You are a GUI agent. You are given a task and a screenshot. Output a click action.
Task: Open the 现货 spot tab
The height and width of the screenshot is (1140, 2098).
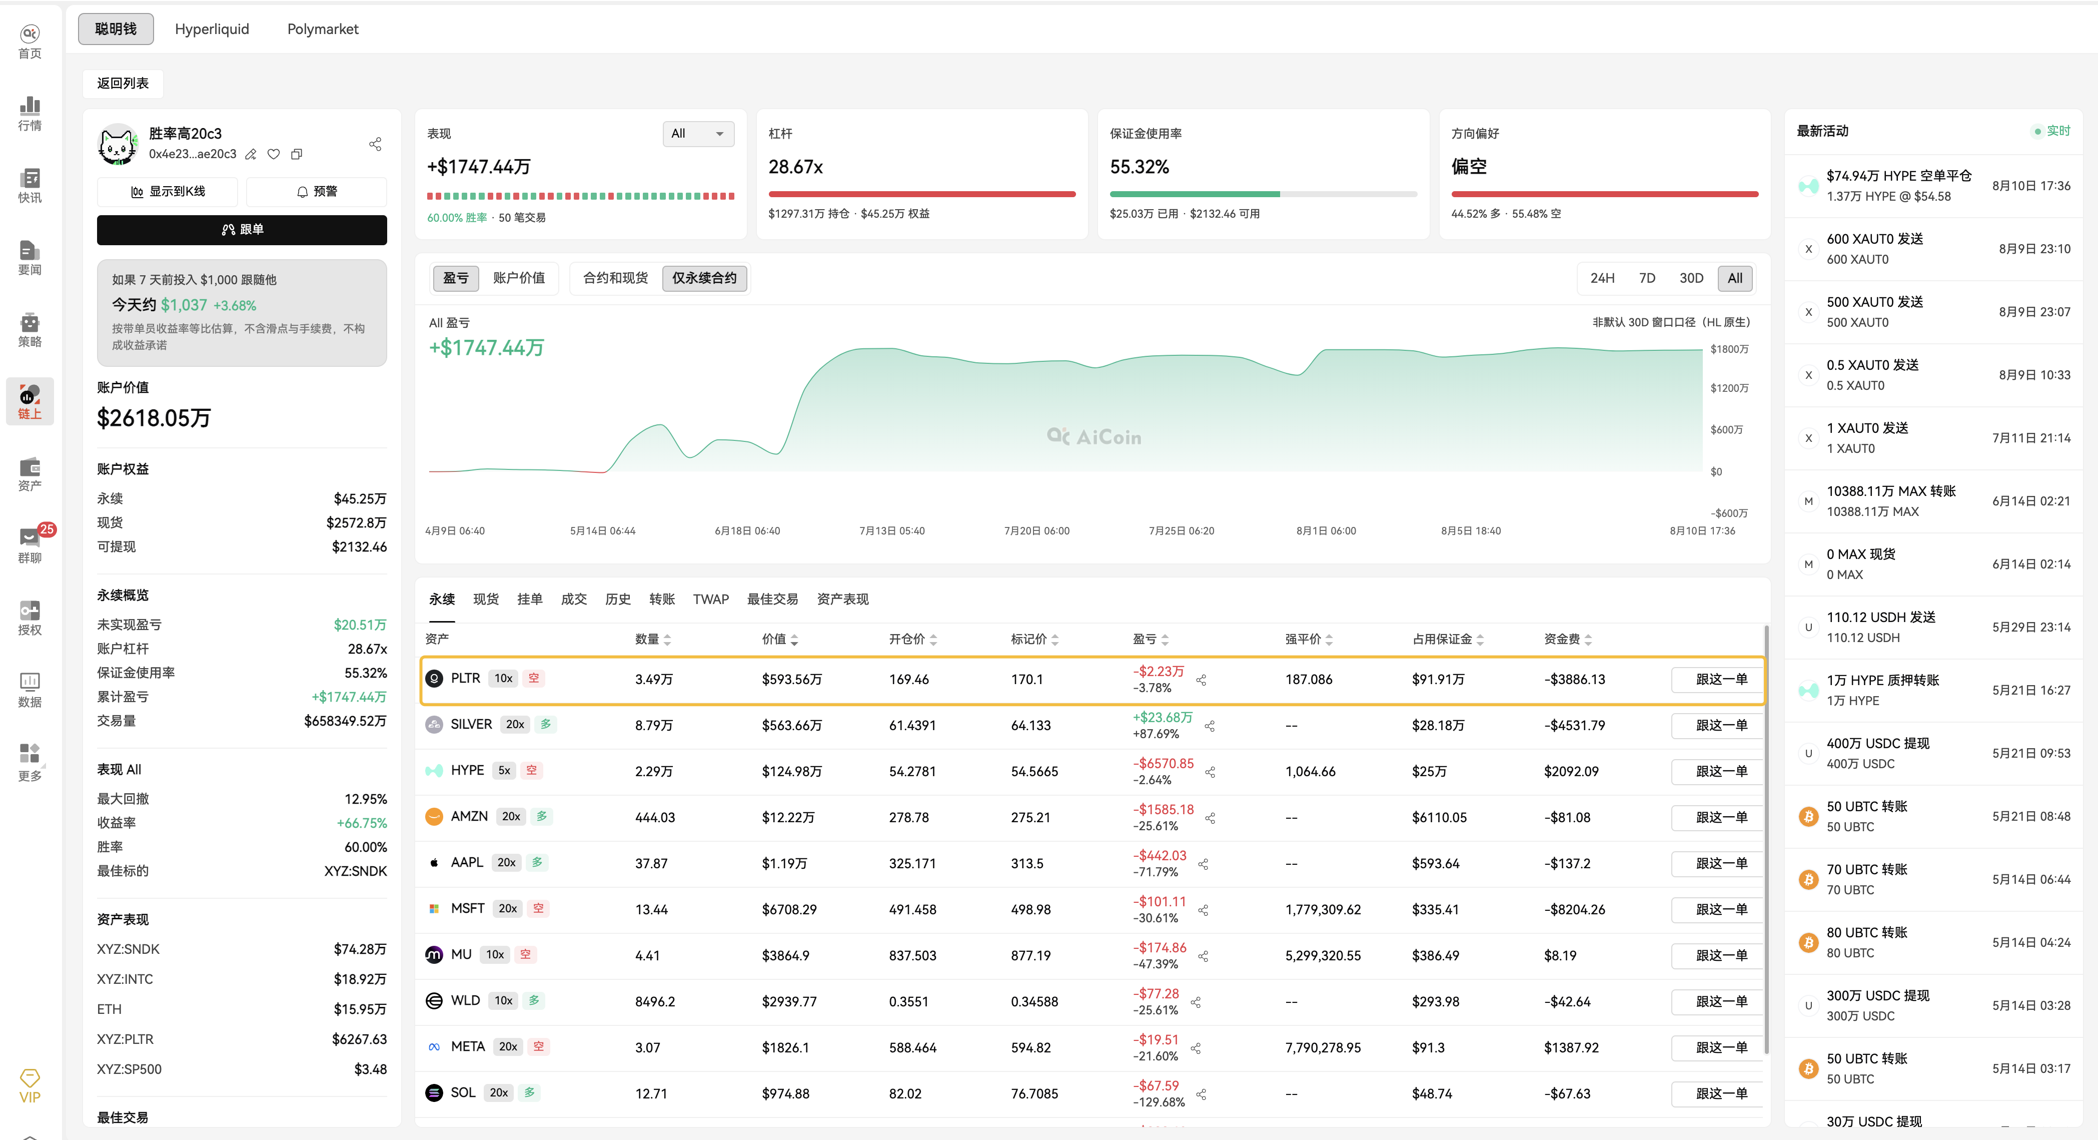tap(485, 599)
